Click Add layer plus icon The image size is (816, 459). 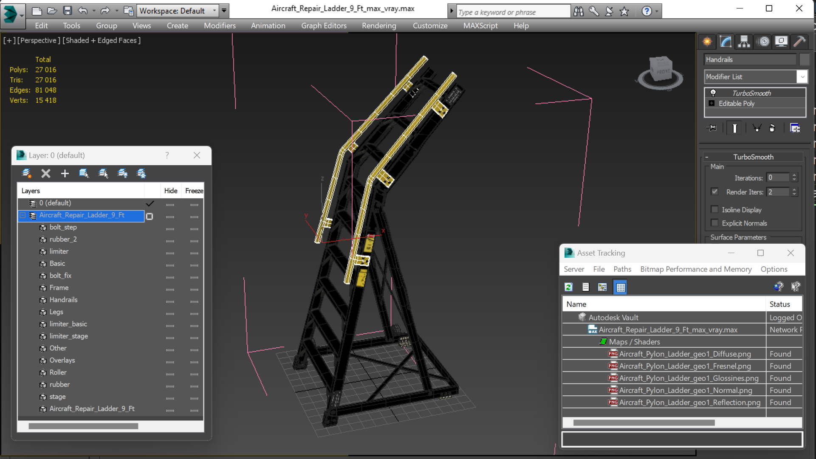pyautogui.click(x=65, y=173)
